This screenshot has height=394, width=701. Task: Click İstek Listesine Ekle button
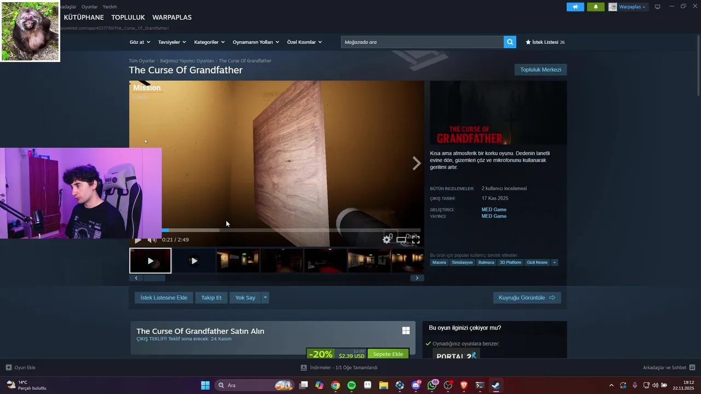coord(164,298)
